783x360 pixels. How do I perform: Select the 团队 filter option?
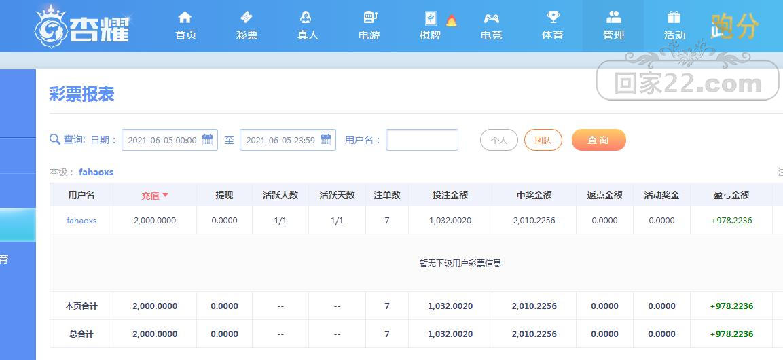543,141
